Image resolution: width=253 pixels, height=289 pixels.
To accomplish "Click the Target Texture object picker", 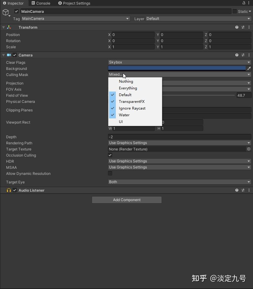I will 249,149.
